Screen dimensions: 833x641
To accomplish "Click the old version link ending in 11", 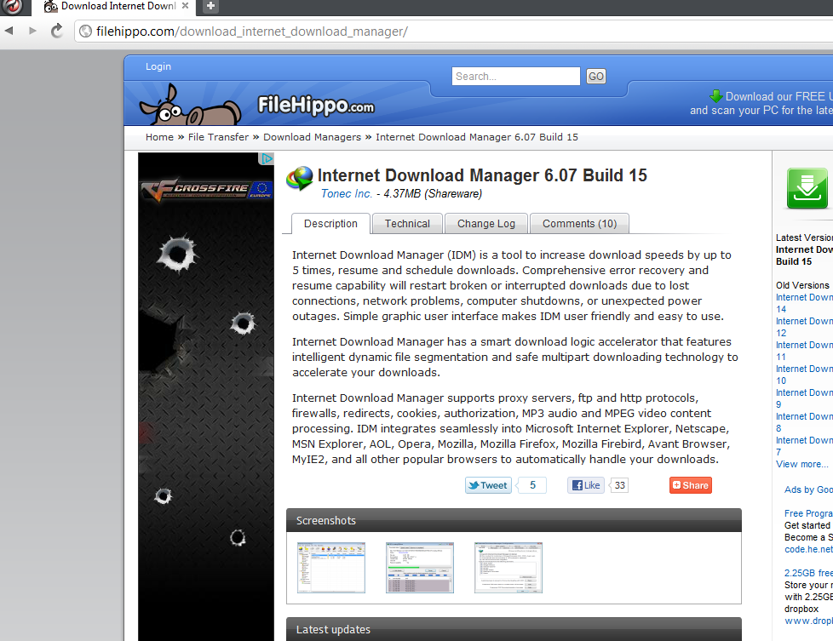I will 804,351.
